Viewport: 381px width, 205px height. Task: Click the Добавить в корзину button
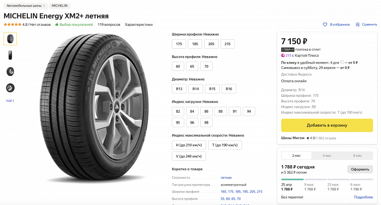[327, 126]
